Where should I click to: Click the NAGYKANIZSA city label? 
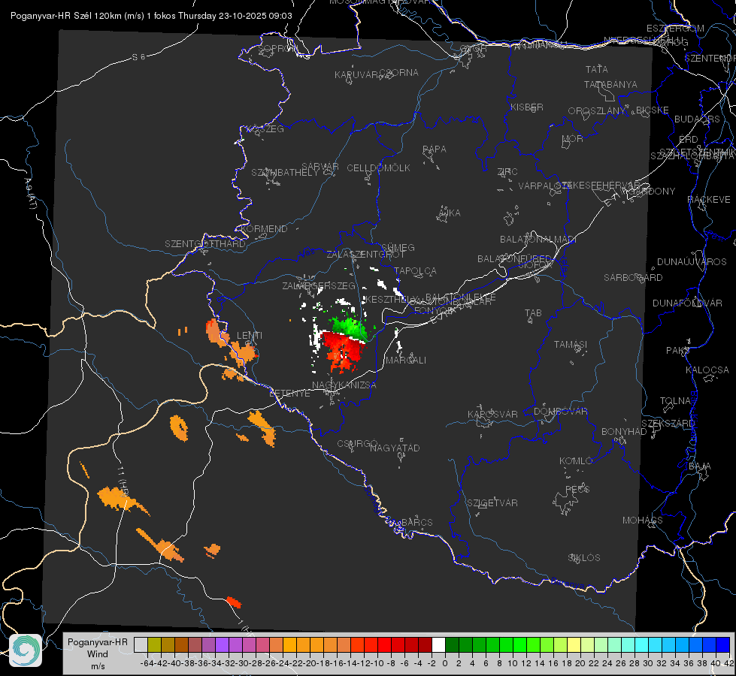pos(344,385)
